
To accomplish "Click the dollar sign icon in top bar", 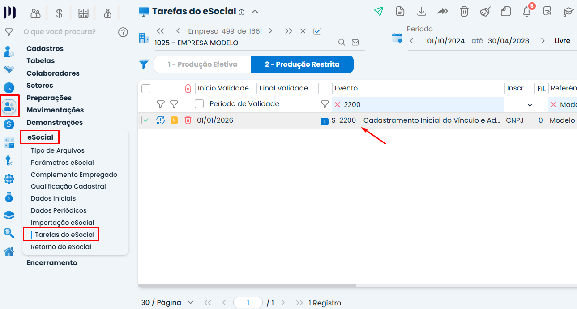I will coord(59,13).
